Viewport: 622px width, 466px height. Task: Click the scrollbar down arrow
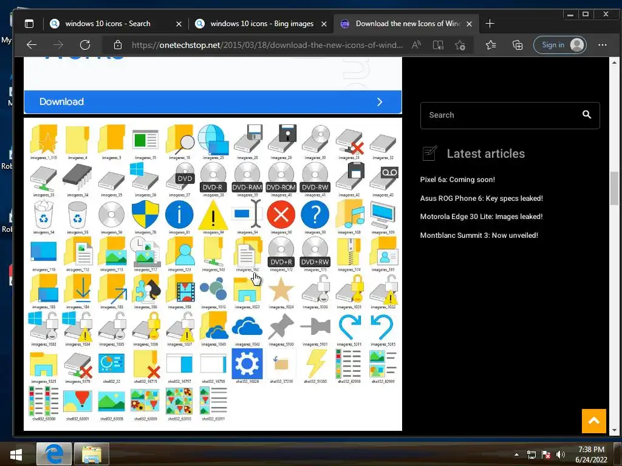[x=614, y=430]
